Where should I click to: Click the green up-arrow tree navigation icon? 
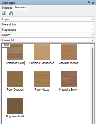4,13
